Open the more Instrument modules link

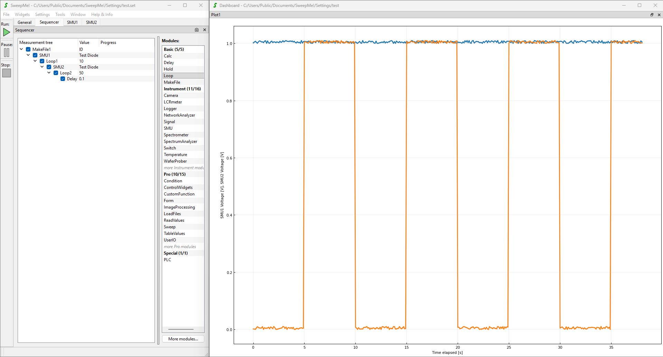pyautogui.click(x=184, y=168)
